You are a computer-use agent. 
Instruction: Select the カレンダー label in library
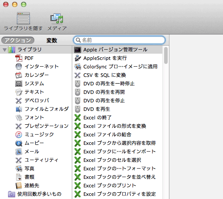(37, 75)
